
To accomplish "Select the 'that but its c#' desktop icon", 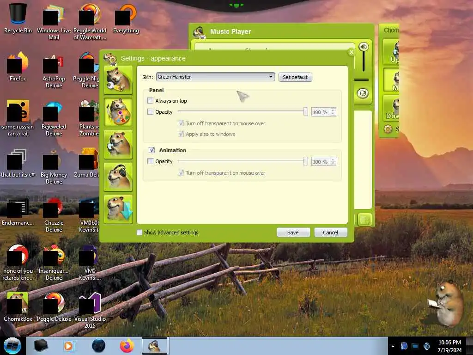I will [18, 163].
